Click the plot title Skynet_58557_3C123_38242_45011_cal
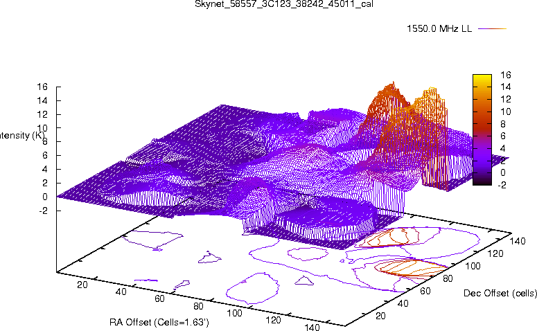 pos(284,4)
